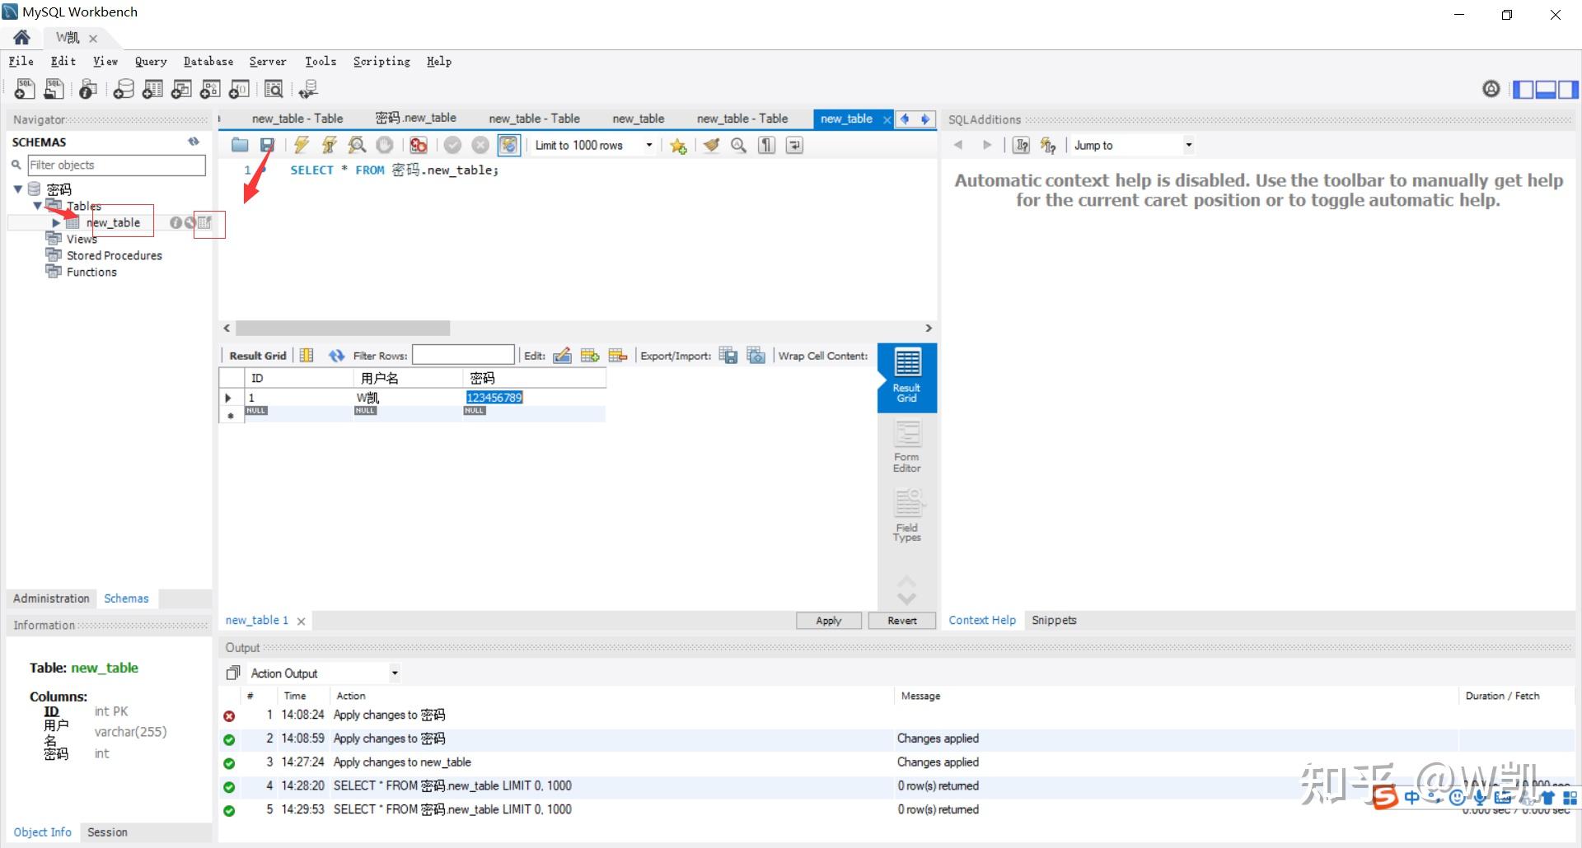Open the Database menu
This screenshot has height=848, width=1582.
tap(208, 62)
